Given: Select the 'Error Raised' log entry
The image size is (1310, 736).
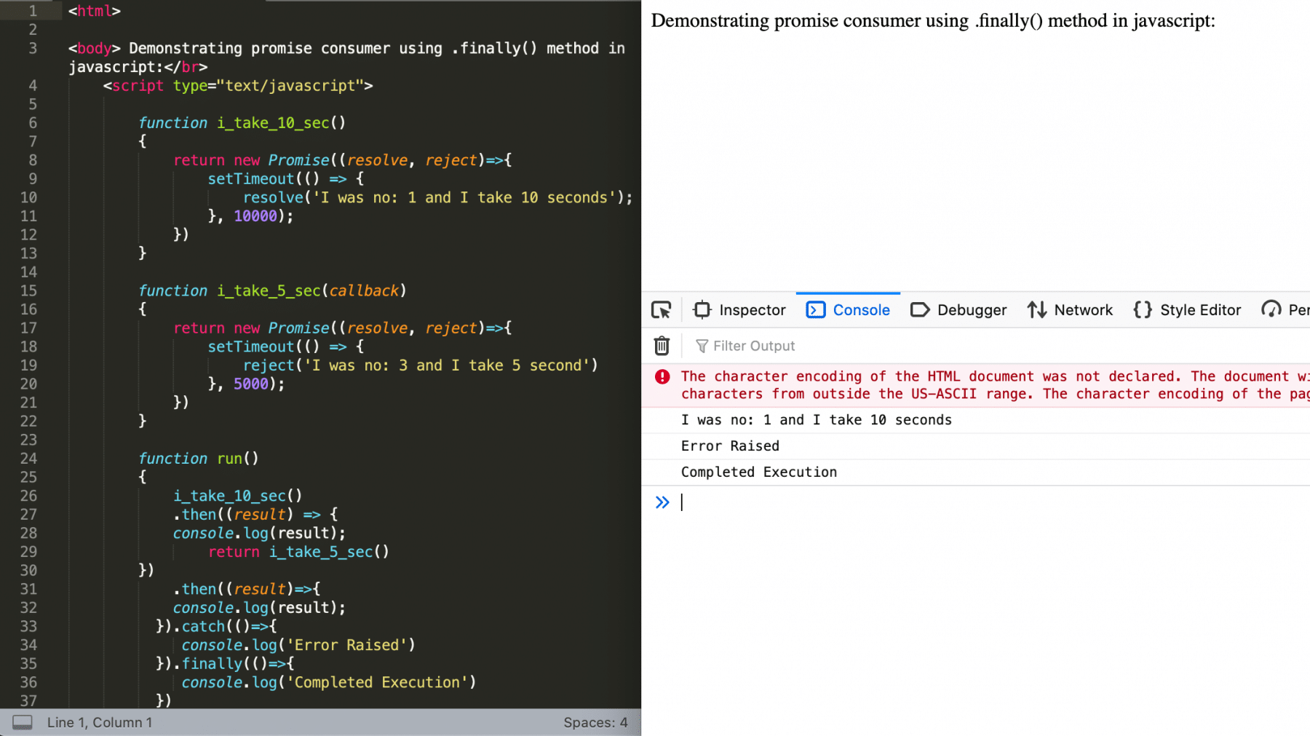Looking at the screenshot, I should (x=730, y=446).
